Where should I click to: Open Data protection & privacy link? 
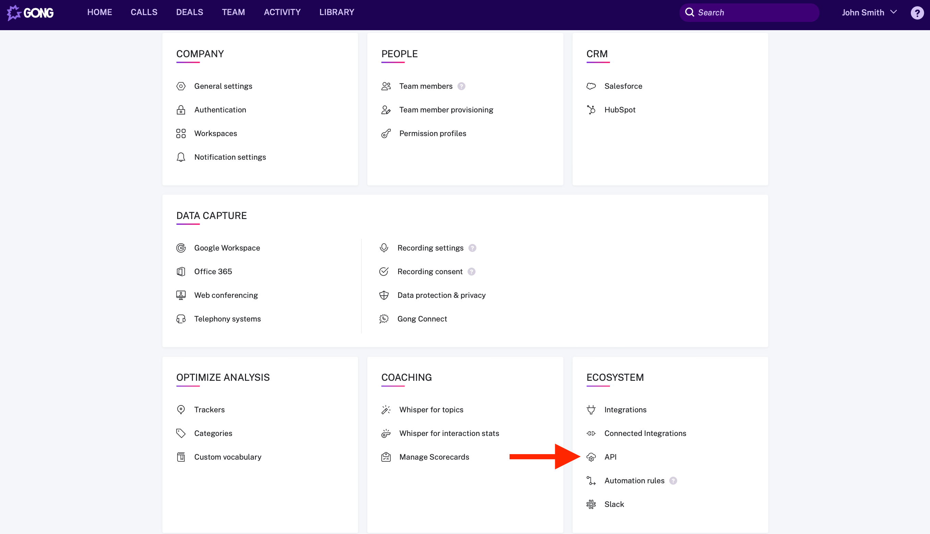pos(441,295)
